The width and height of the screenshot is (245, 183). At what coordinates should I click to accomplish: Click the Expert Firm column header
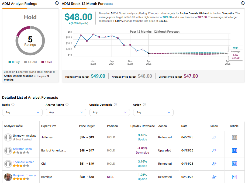[x=49, y=126]
